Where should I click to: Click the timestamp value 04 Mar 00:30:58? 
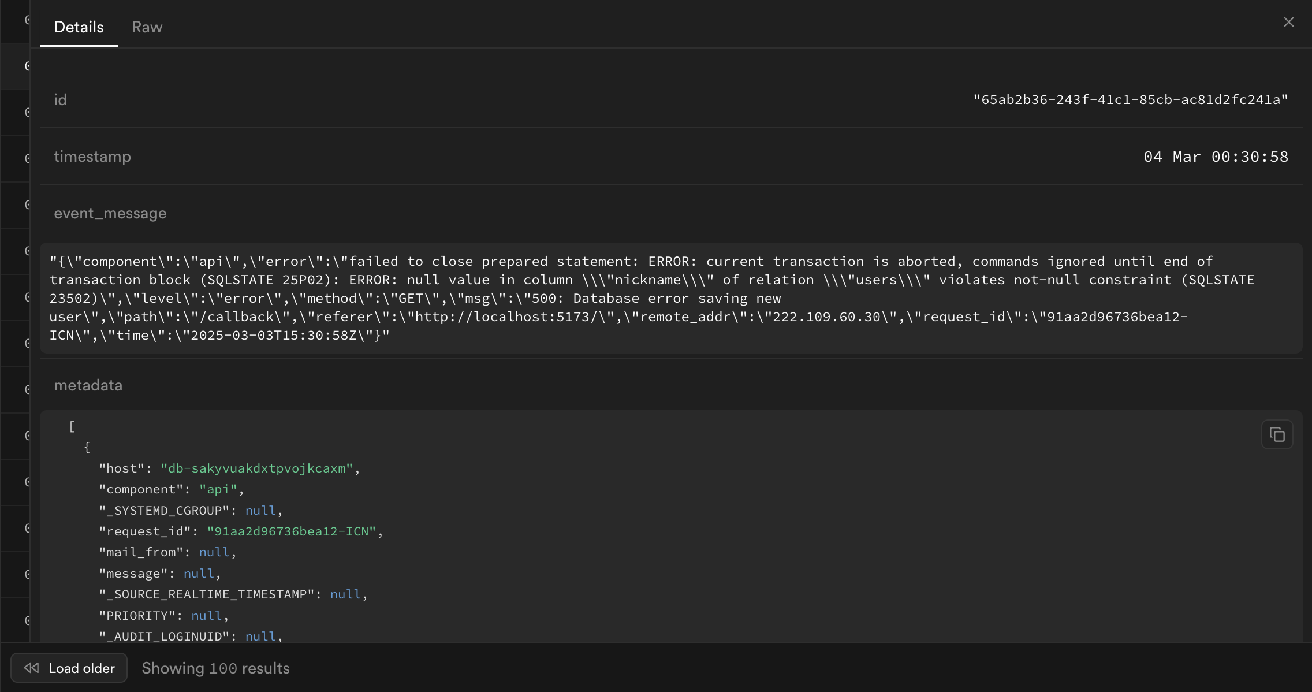(x=1216, y=157)
